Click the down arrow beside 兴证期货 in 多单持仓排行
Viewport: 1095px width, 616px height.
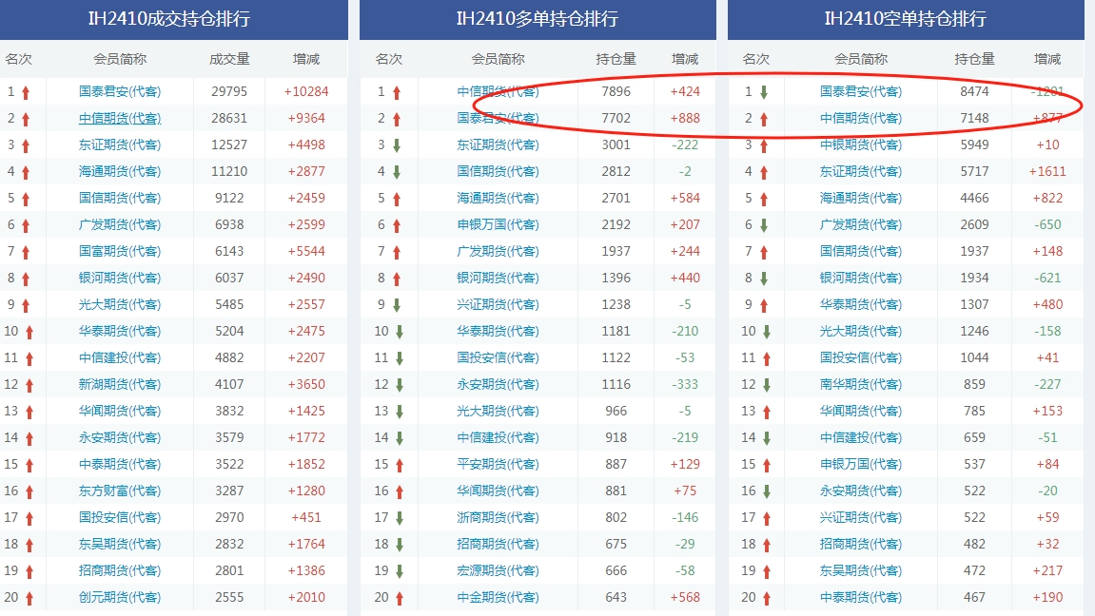[x=397, y=305]
